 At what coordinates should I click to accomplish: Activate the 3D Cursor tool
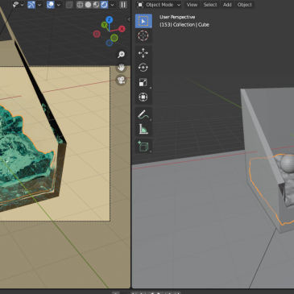click(x=143, y=35)
